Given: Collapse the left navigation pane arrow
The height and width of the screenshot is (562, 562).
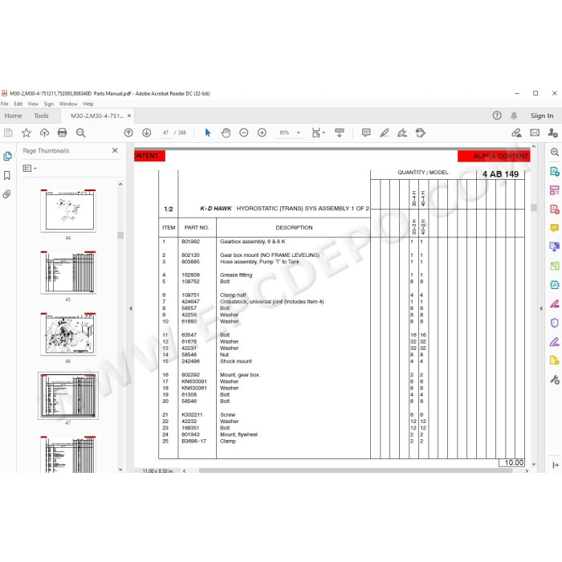Looking at the screenshot, I should point(130,308).
